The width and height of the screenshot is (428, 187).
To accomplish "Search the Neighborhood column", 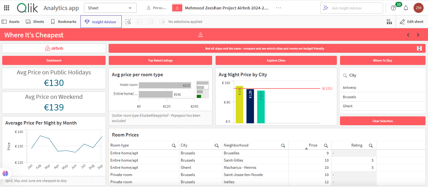I will 283,146.
